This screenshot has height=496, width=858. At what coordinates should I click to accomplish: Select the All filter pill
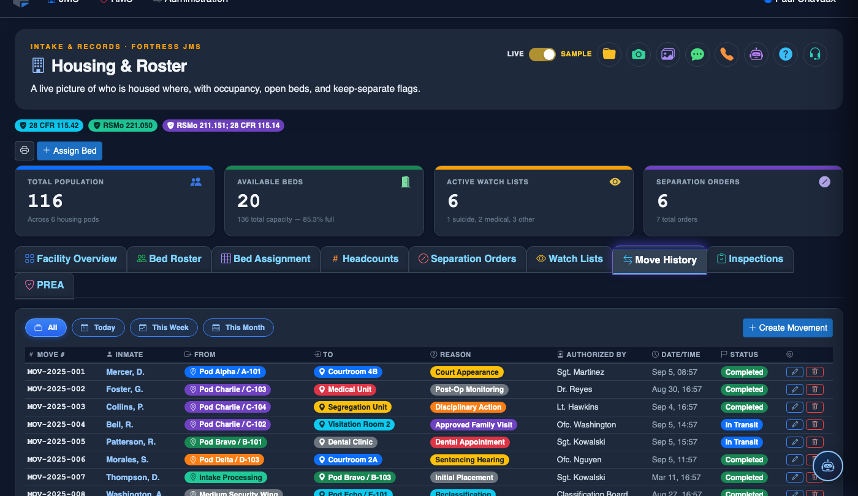coord(46,328)
